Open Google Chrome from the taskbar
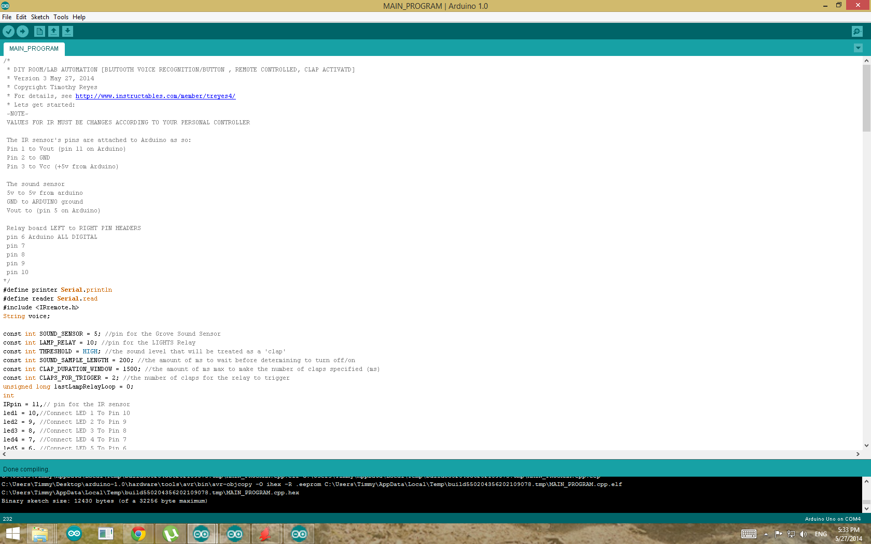The image size is (871, 544). coord(138,534)
